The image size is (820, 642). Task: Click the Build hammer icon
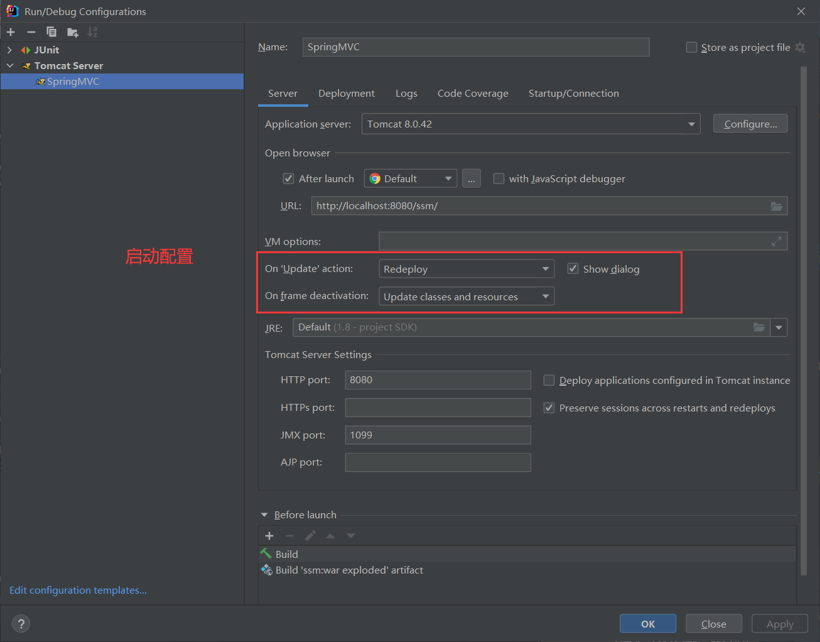[267, 553]
